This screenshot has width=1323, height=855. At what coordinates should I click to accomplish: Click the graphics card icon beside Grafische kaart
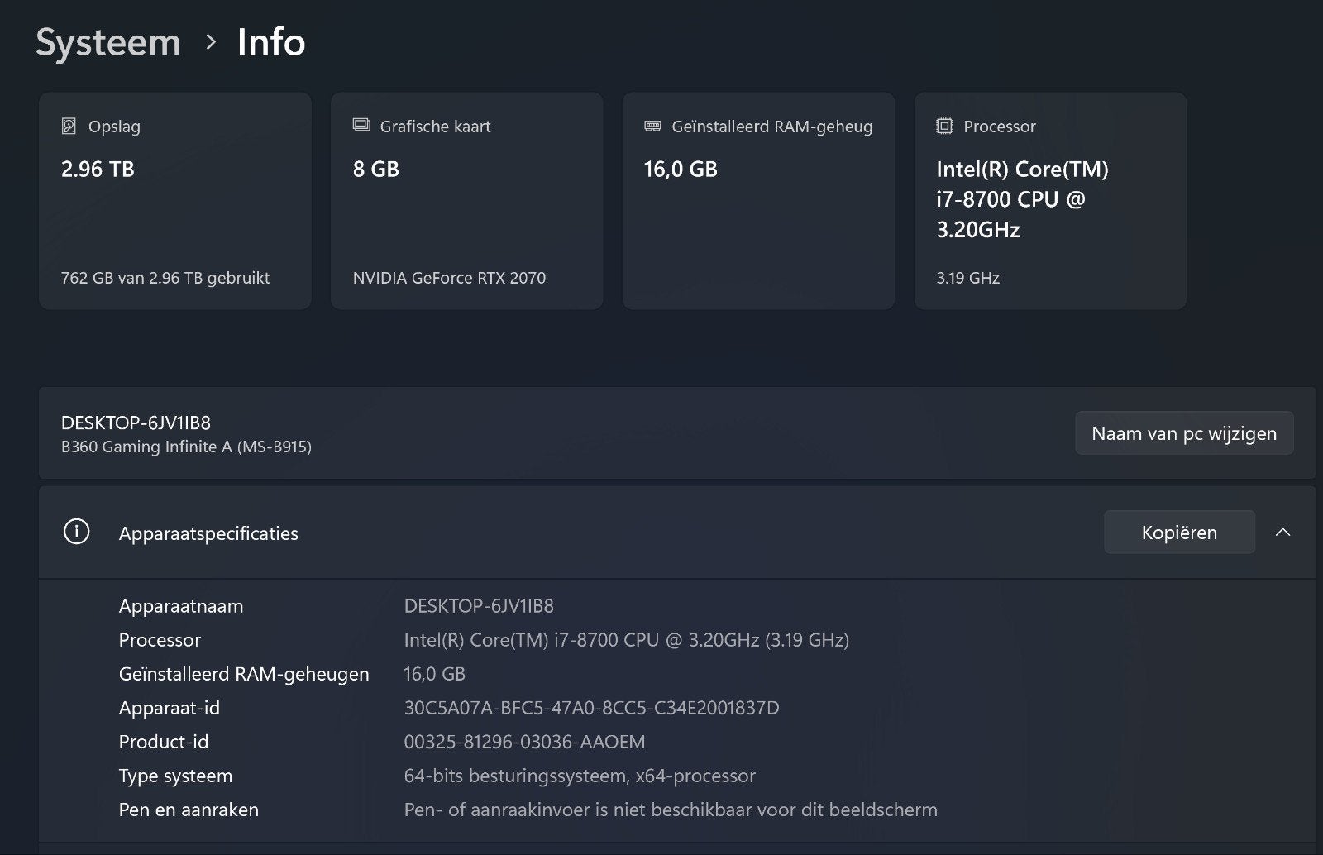coord(361,126)
